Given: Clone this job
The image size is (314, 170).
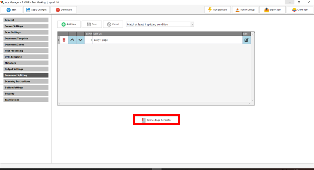Looking at the screenshot, I should [x=300, y=10].
